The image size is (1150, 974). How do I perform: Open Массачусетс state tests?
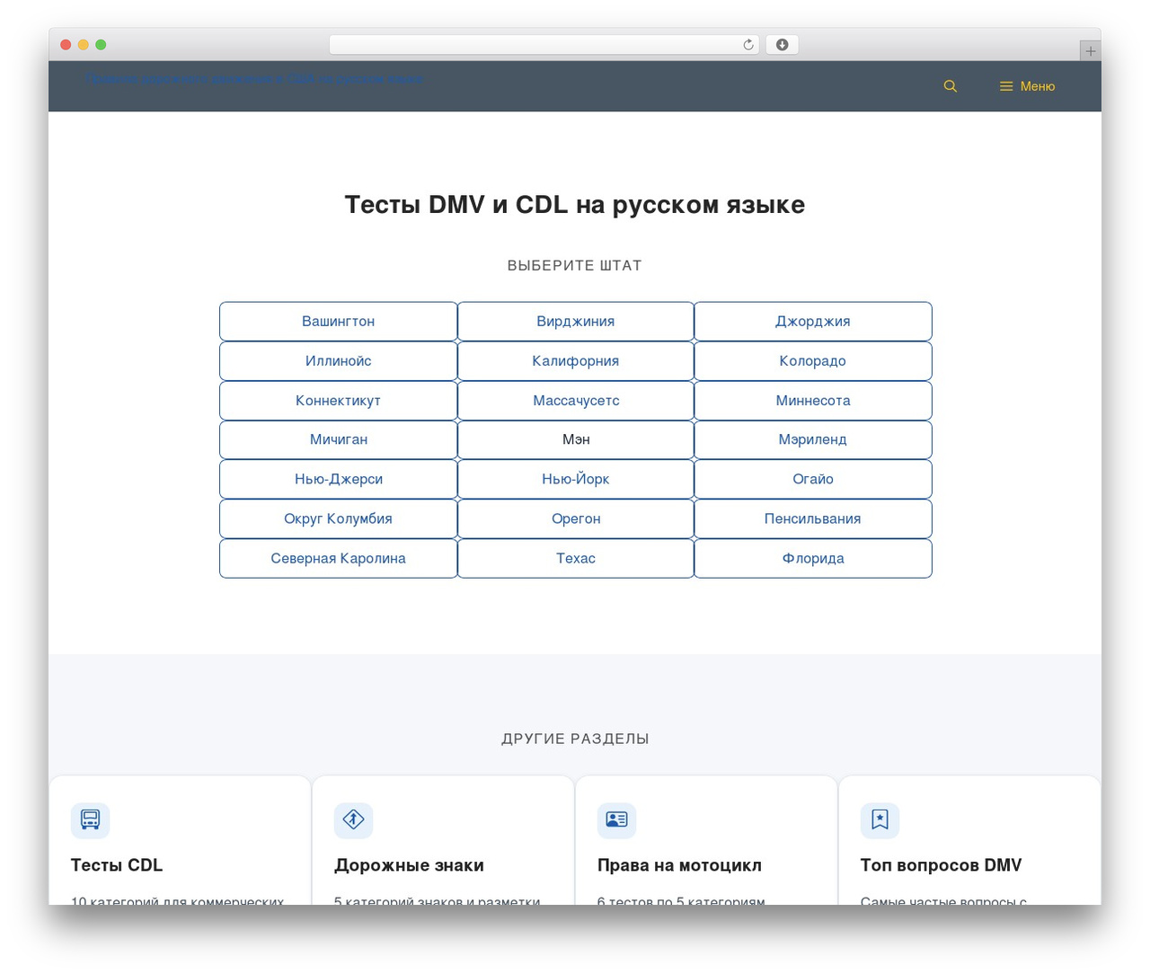576,401
